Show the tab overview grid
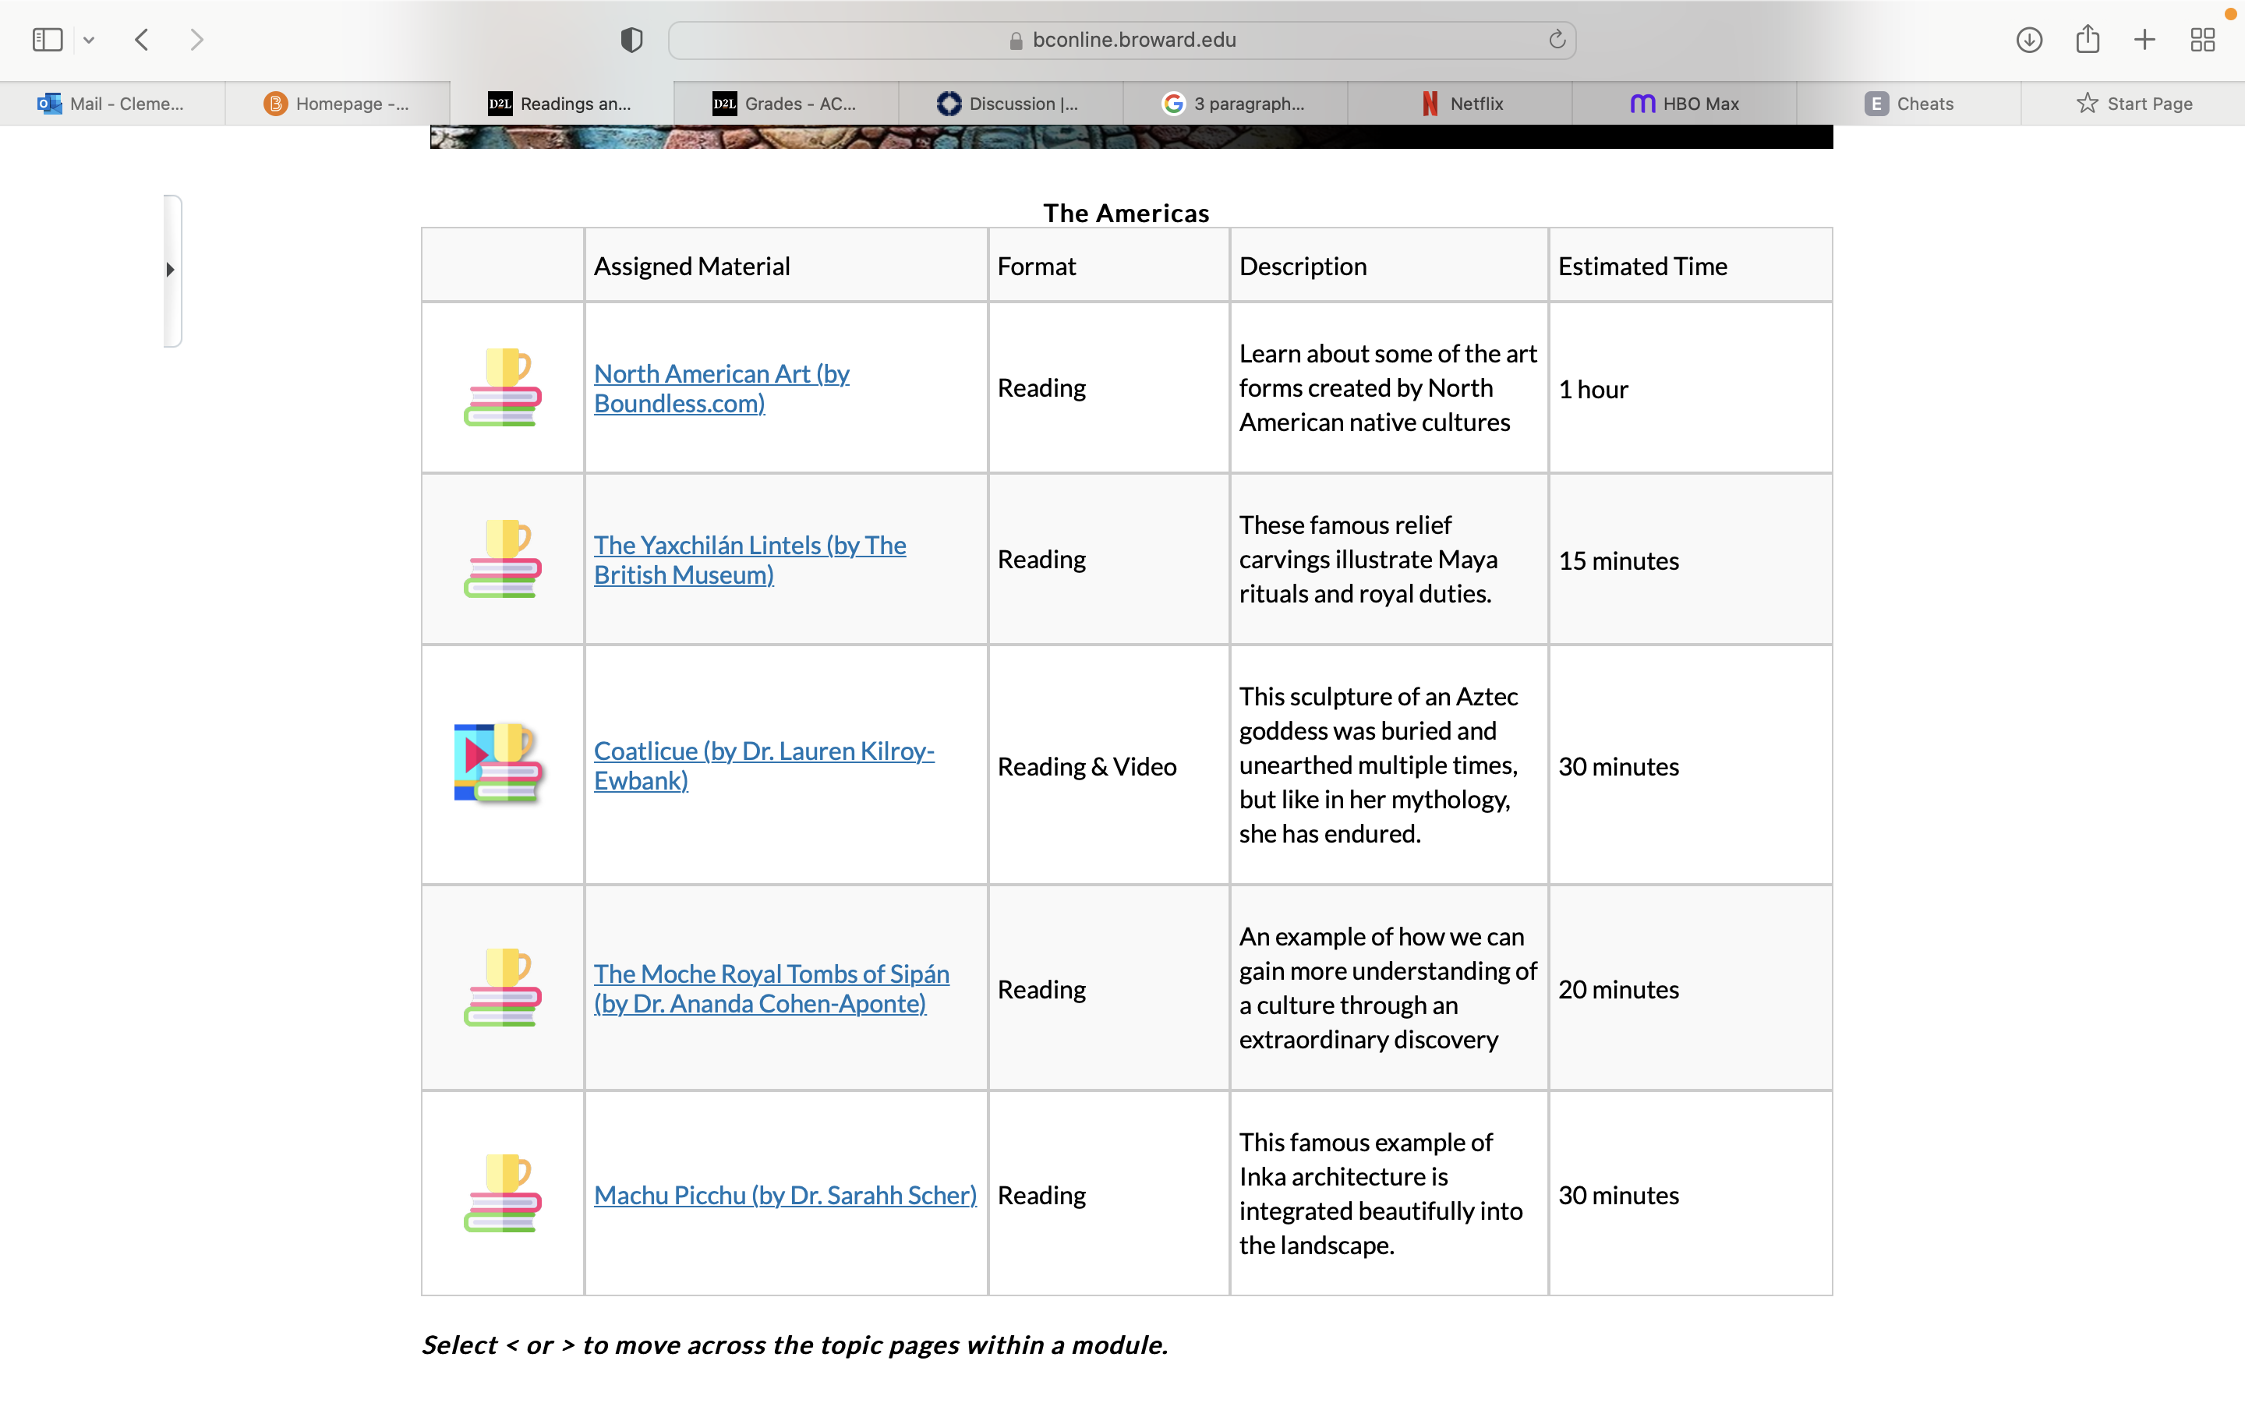 tap(2202, 40)
